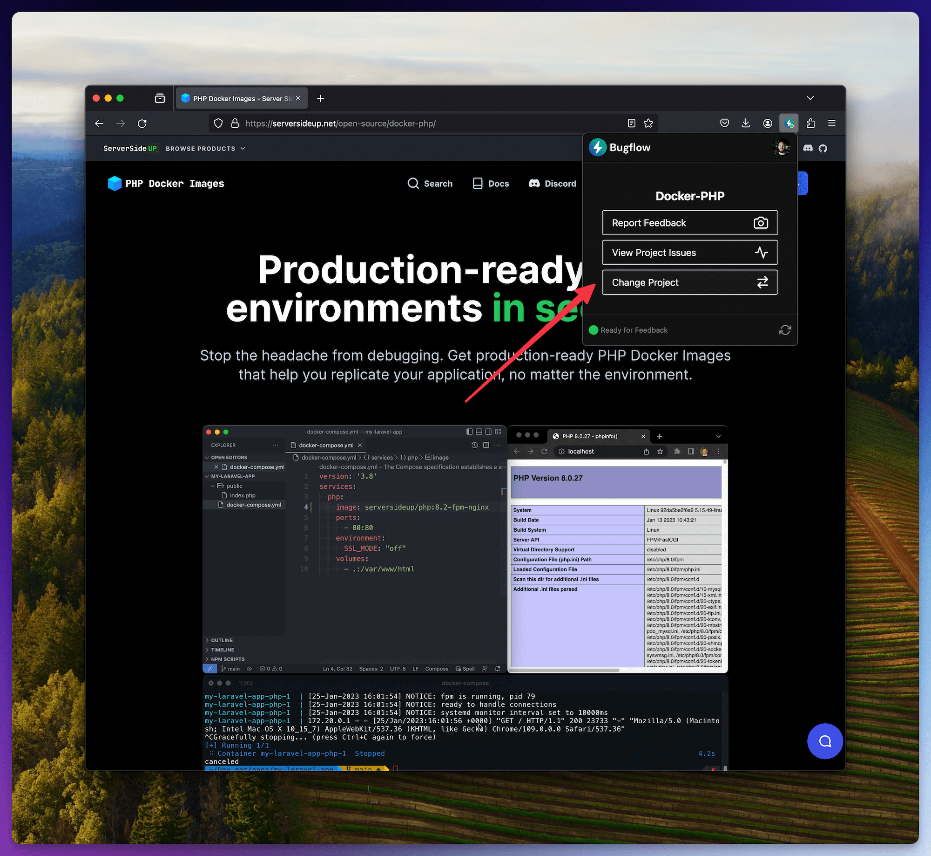
Task: Click the Bugflow extension toolbar icon
Action: (789, 123)
